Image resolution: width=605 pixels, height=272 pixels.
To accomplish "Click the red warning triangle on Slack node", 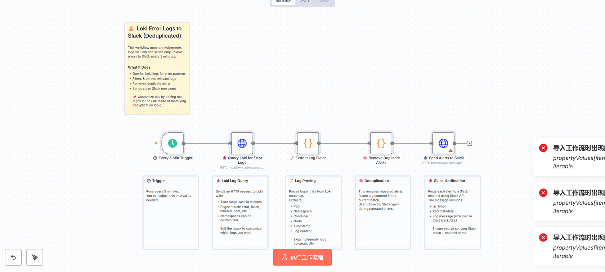I will [451, 151].
